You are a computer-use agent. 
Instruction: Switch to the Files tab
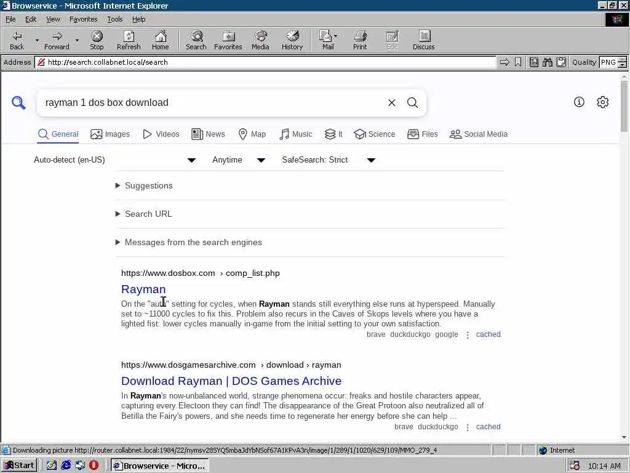(x=422, y=134)
